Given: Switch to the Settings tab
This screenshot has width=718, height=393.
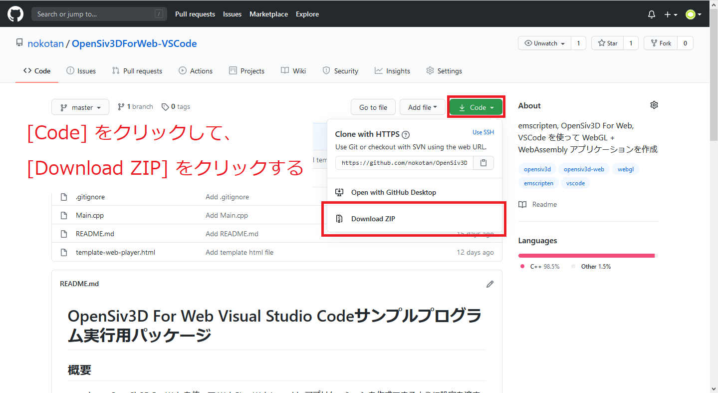Looking at the screenshot, I should pos(444,71).
